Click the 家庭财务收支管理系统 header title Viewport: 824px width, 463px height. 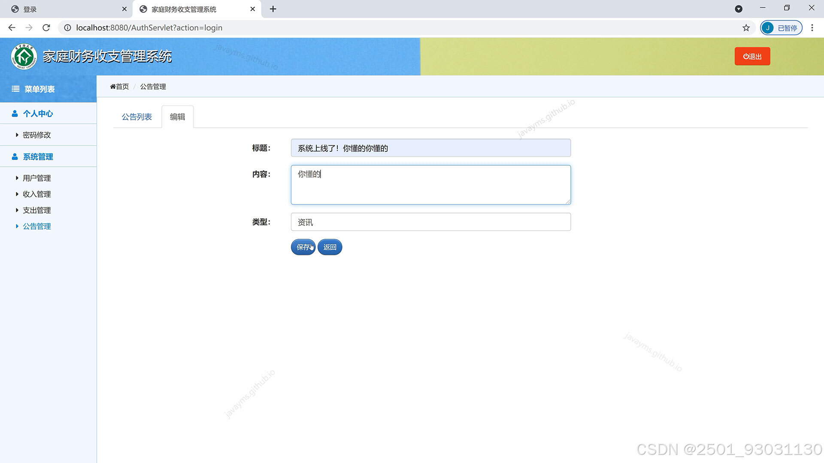[107, 56]
